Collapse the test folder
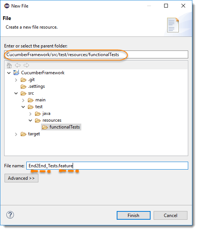Image resolution: width=198 pixels, height=231 pixels. click(x=23, y=107)
